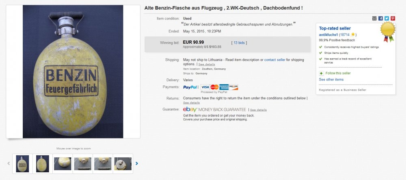Click the seller's yellow feedback star

(353, 35)
